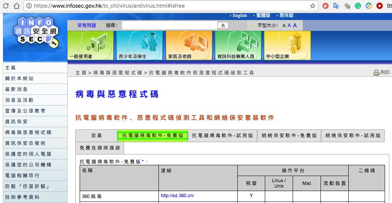Open the Google Translate extension icon
The image size is (392, 203).
[336, 6]
